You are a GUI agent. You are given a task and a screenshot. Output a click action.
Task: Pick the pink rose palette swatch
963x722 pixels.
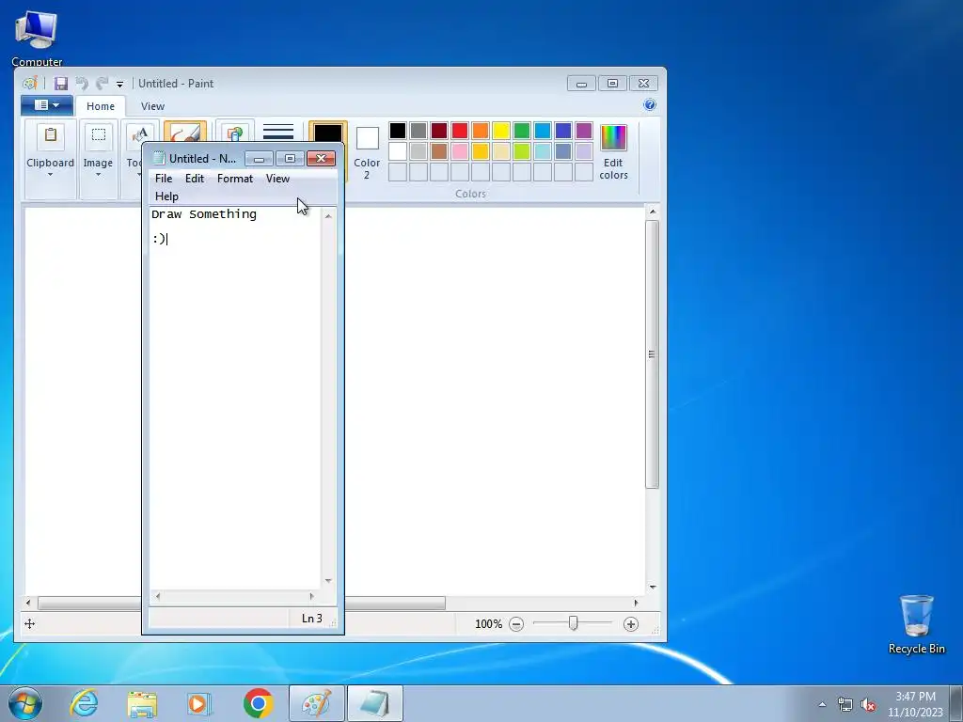coord(459,151)
